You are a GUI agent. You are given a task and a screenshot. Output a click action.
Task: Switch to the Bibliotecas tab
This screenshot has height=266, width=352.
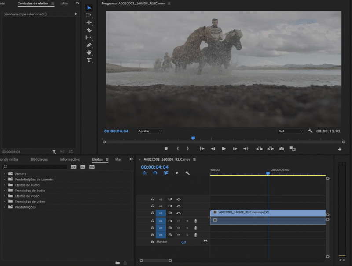(39, 159)
